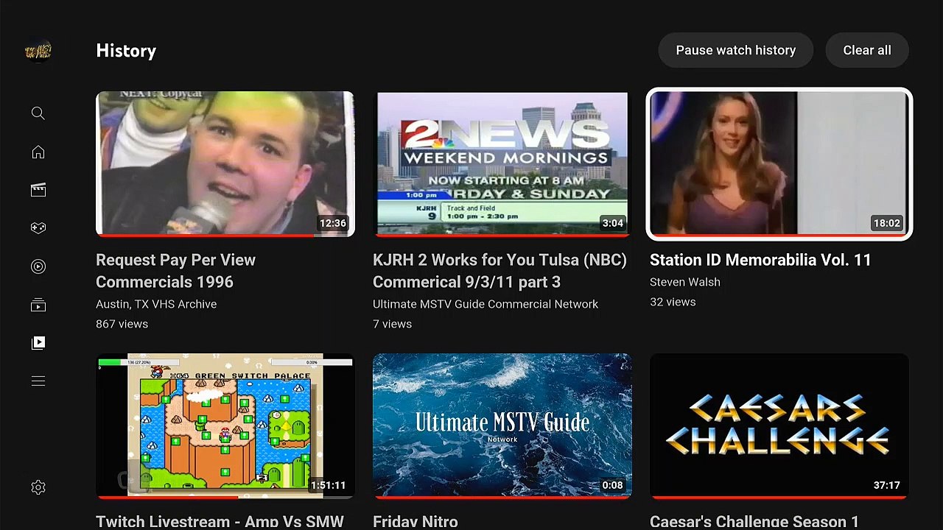Click the 3:04 duration badge

pos(613,223)
